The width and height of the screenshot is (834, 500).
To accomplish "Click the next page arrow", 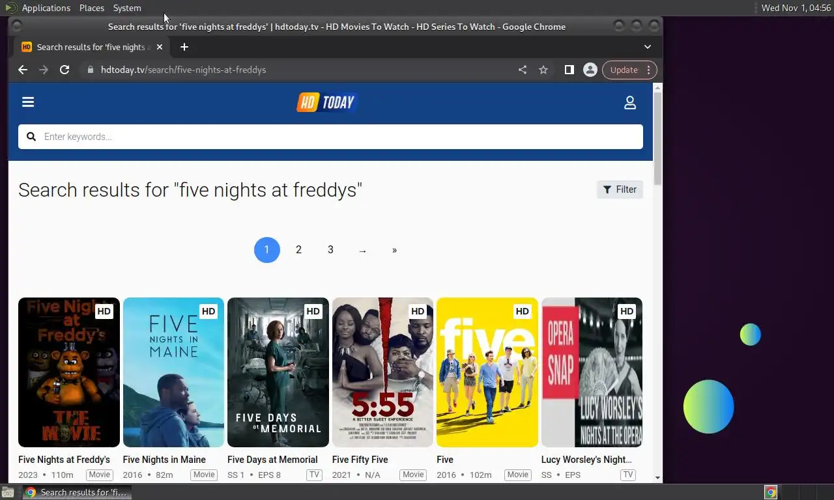I will click(362, 250).
